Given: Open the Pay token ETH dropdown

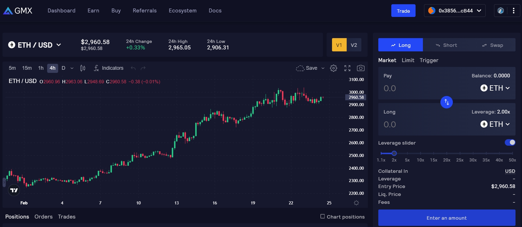Looking at the screenshot, I should (x=495, y=88).
